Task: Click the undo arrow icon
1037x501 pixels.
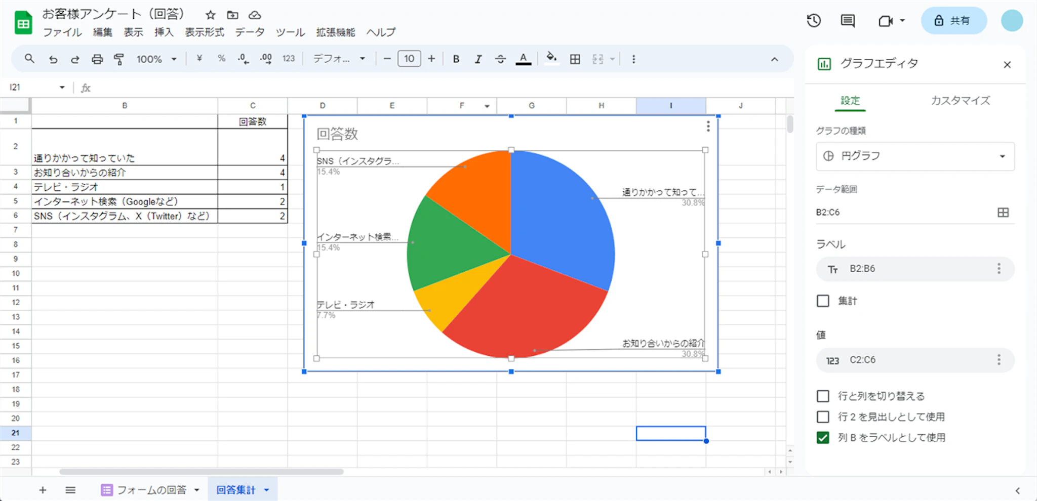Action: coord(53,59)
